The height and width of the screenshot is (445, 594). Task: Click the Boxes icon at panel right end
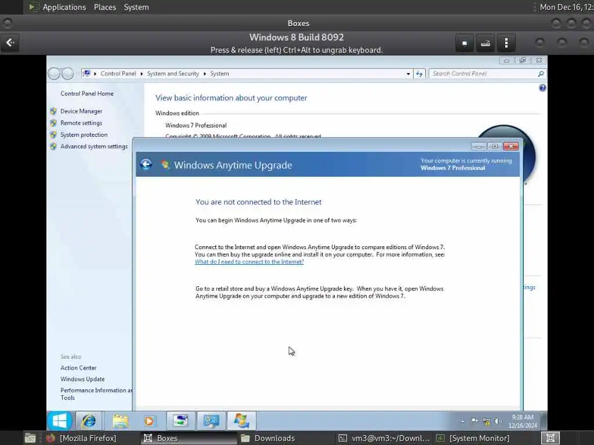(x=550, y=438)
